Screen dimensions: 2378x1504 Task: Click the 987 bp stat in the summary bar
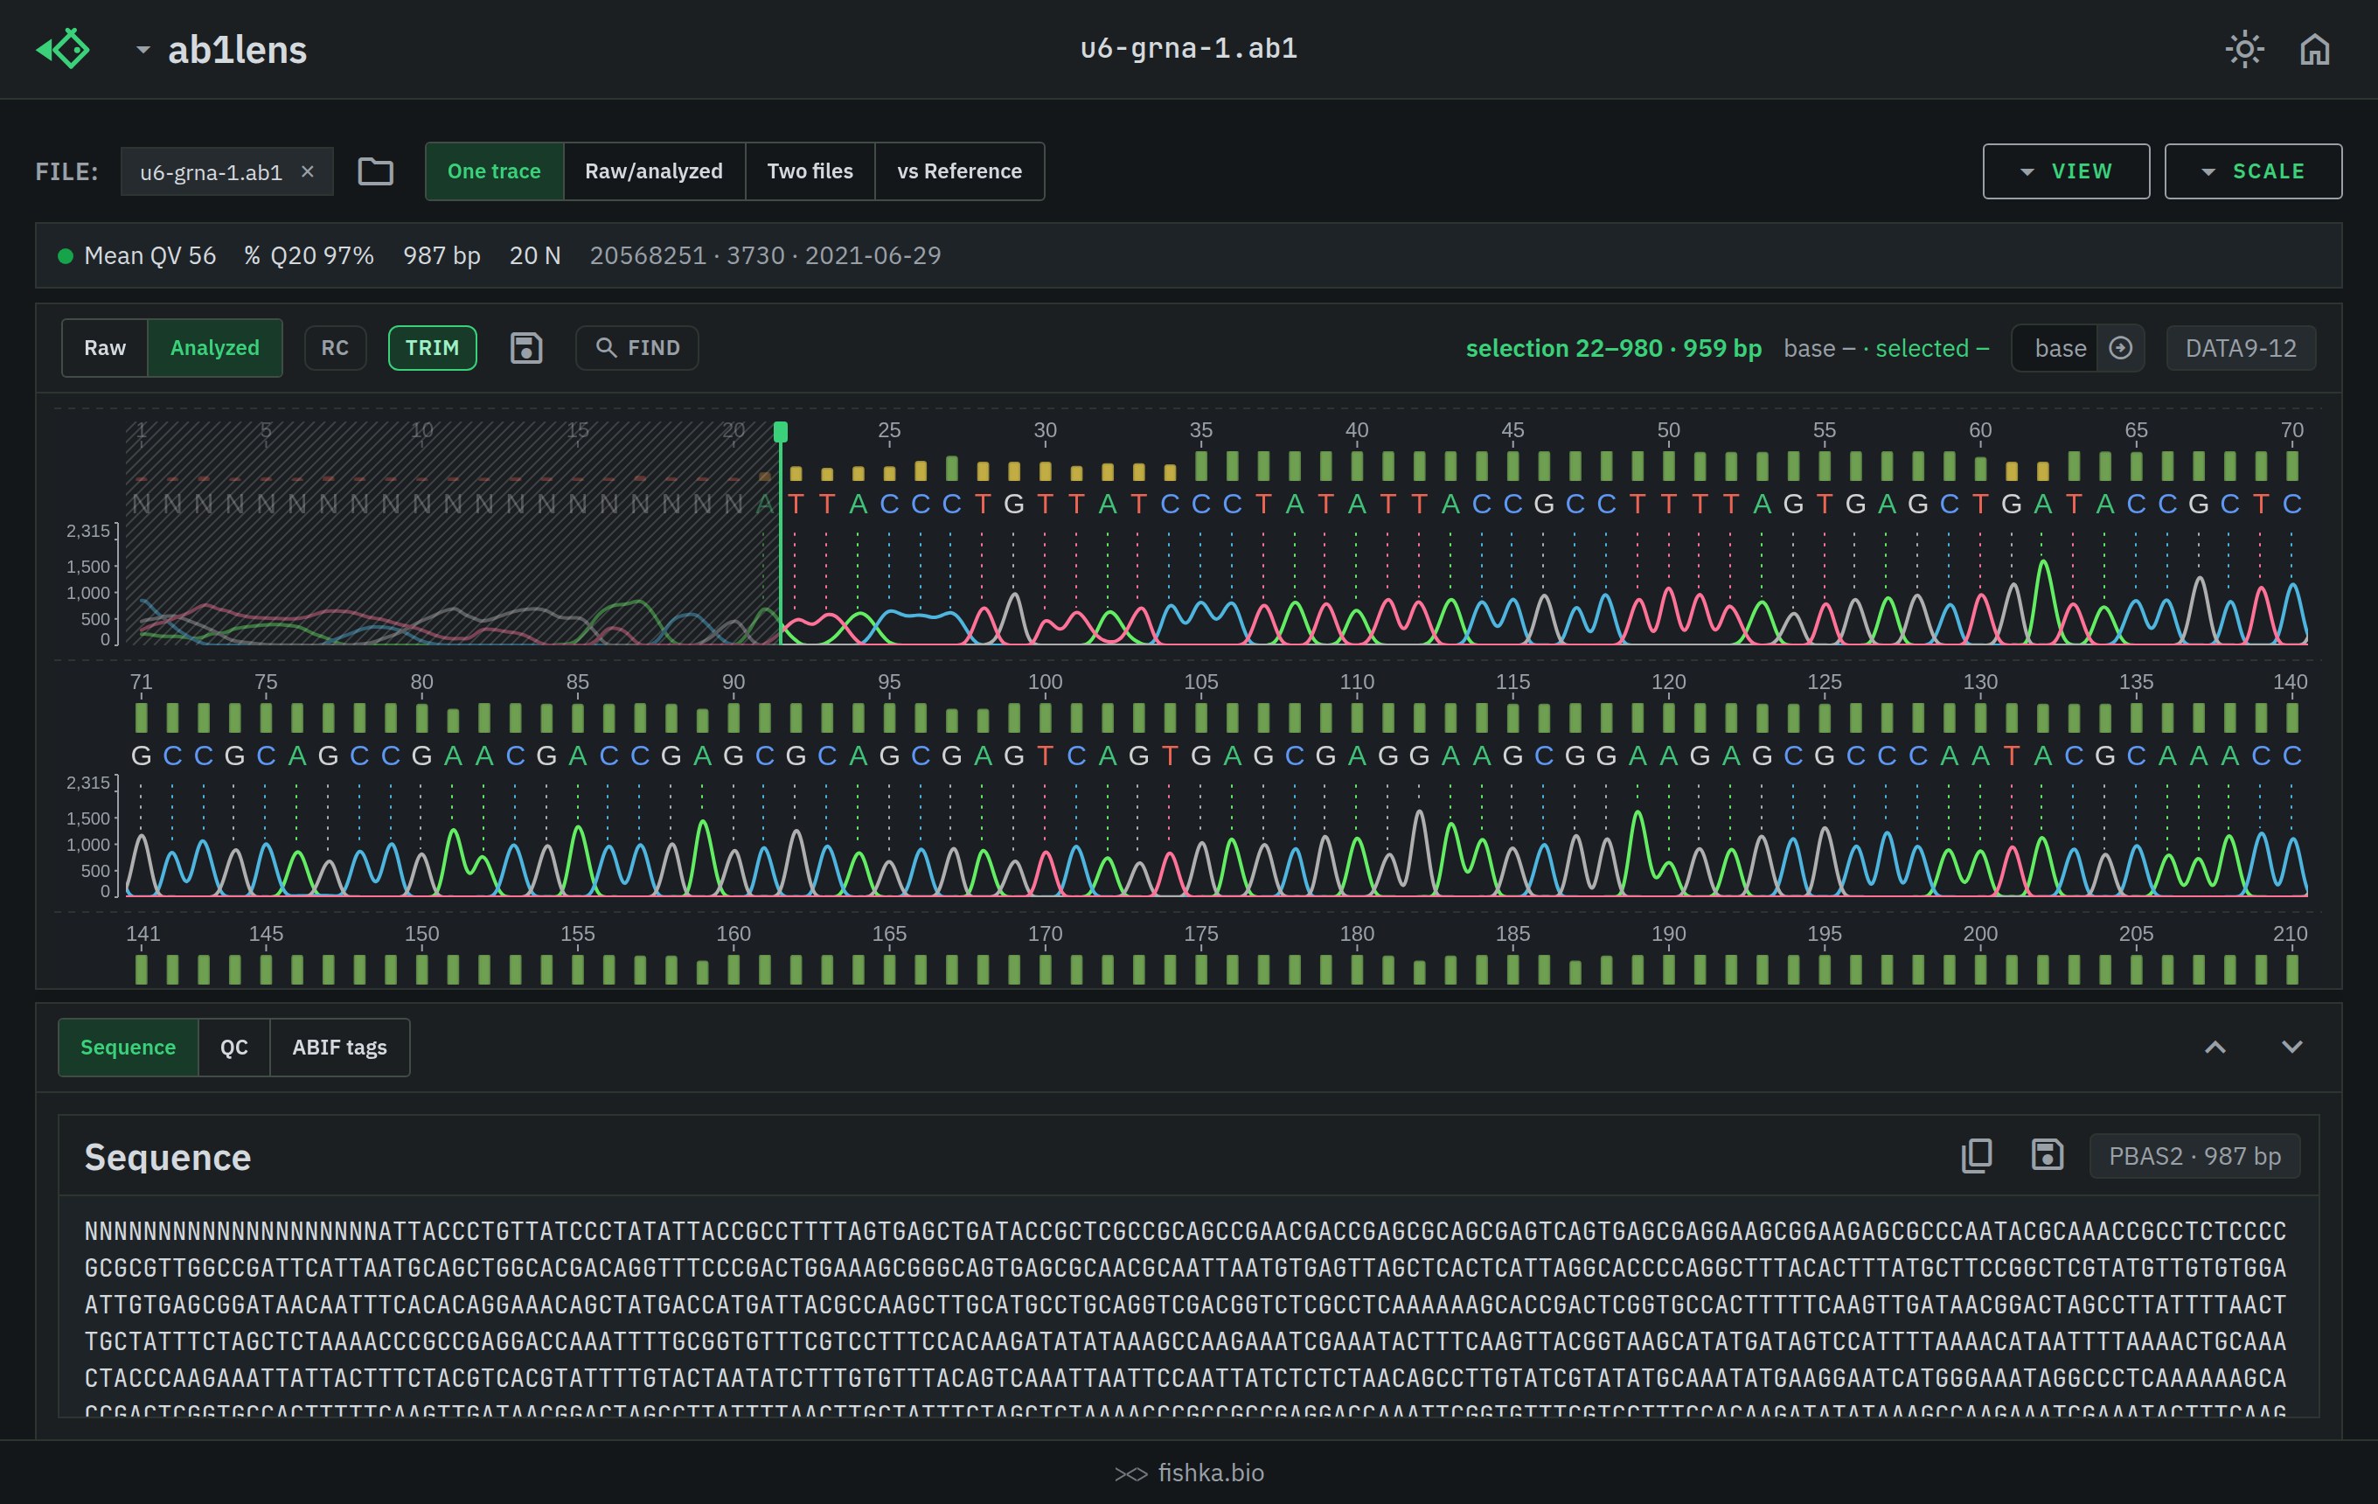tap(442, 256)
